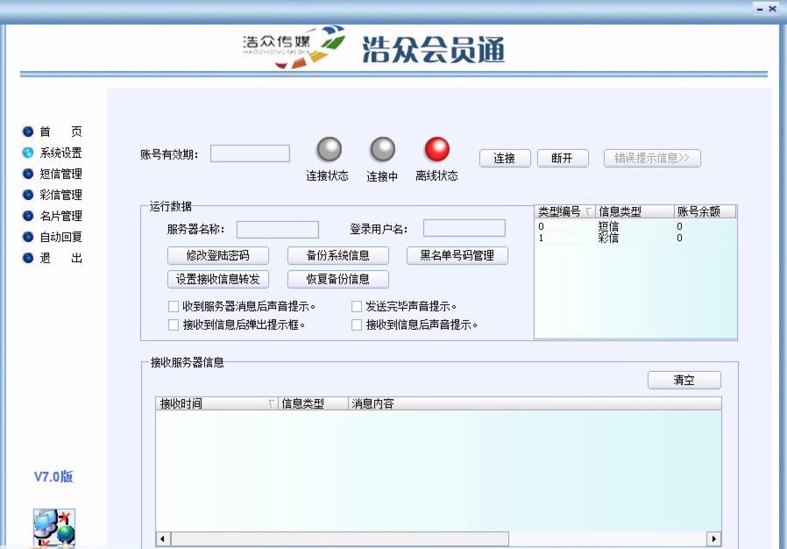Image resolution: width=787 pixels, height=549 pixels.
Task: Click the red 离线状态 indicator light
Action: click(437, 149)
